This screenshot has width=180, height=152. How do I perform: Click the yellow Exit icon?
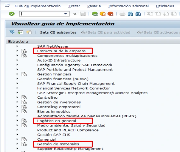click(x=103, y=14)
